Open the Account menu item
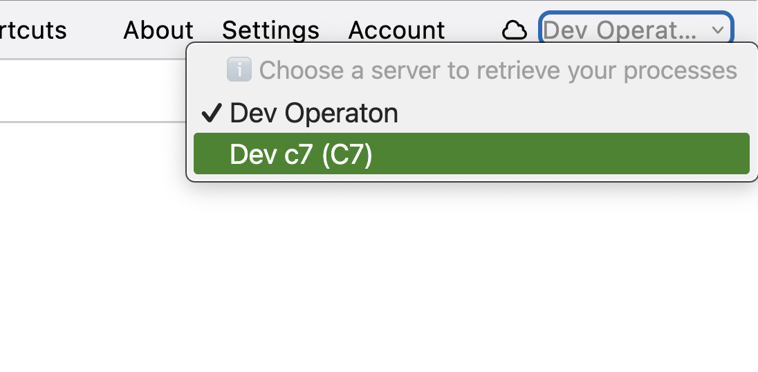758x372 pixels. [396, 30]
